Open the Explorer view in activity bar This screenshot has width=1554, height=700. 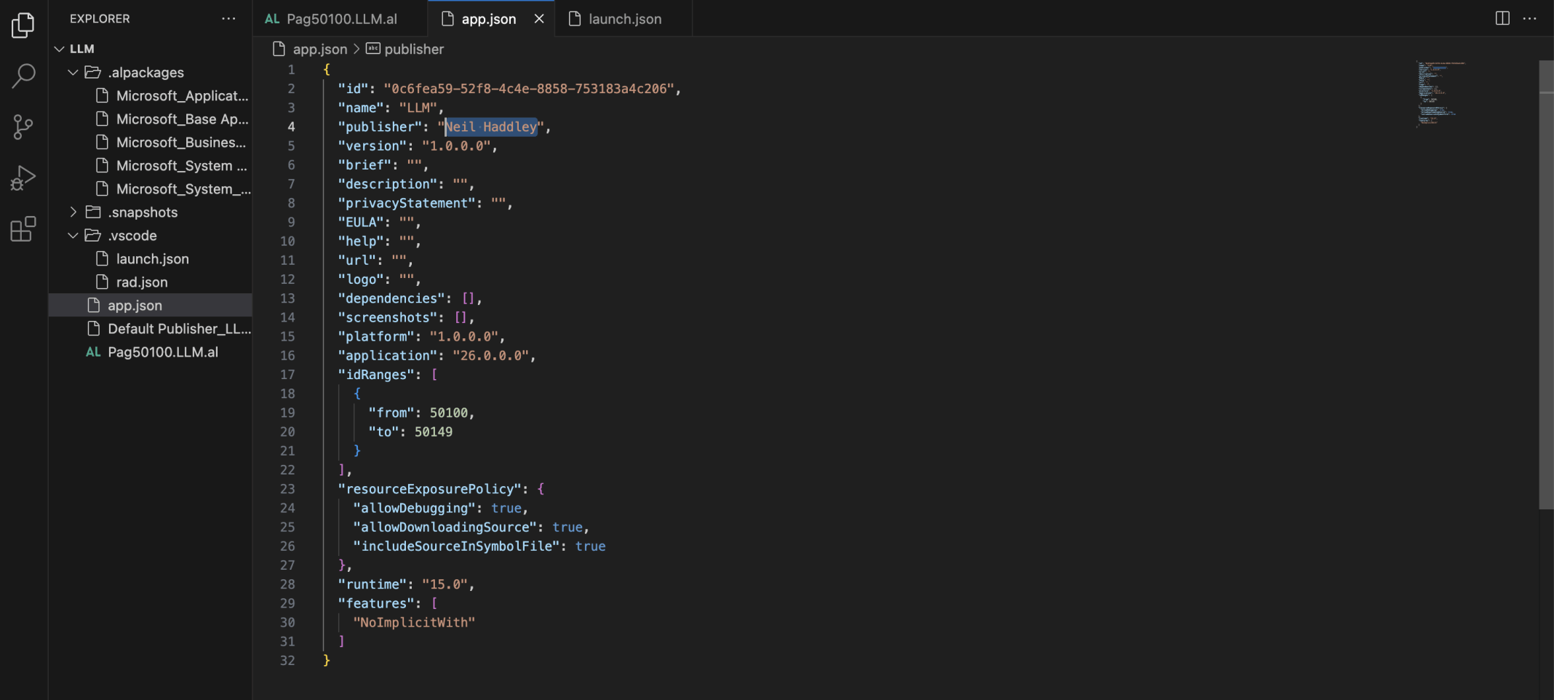coord(23,25)
